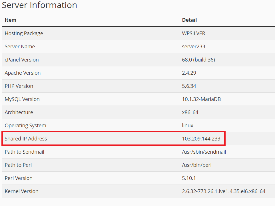Click the 68.0 (build 36) value
Viewport: 275px width, 206px height.
click(198, 60)
